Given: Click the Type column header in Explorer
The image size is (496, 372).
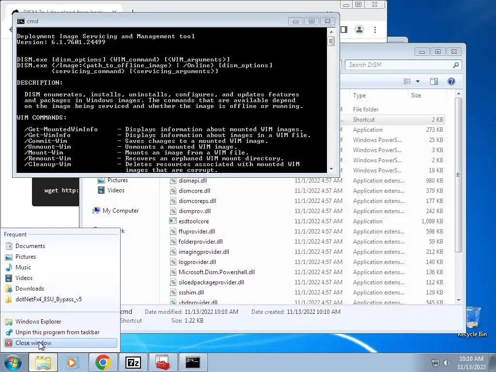Looking at the screenshot, I should (379, 95).
